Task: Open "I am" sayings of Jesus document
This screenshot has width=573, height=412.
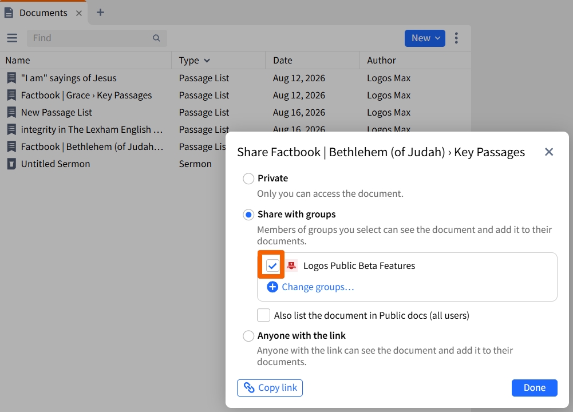Action: pos(69,78)
